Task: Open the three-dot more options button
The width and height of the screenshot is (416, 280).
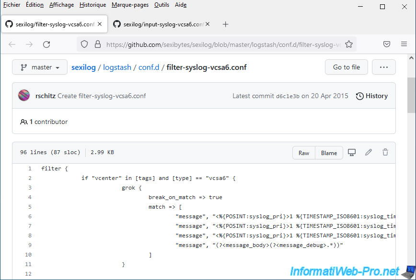Action: click(383, 67)
